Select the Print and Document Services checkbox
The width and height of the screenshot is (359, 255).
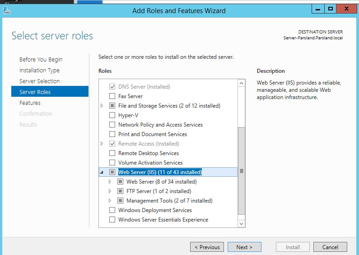tap(112, 134)
